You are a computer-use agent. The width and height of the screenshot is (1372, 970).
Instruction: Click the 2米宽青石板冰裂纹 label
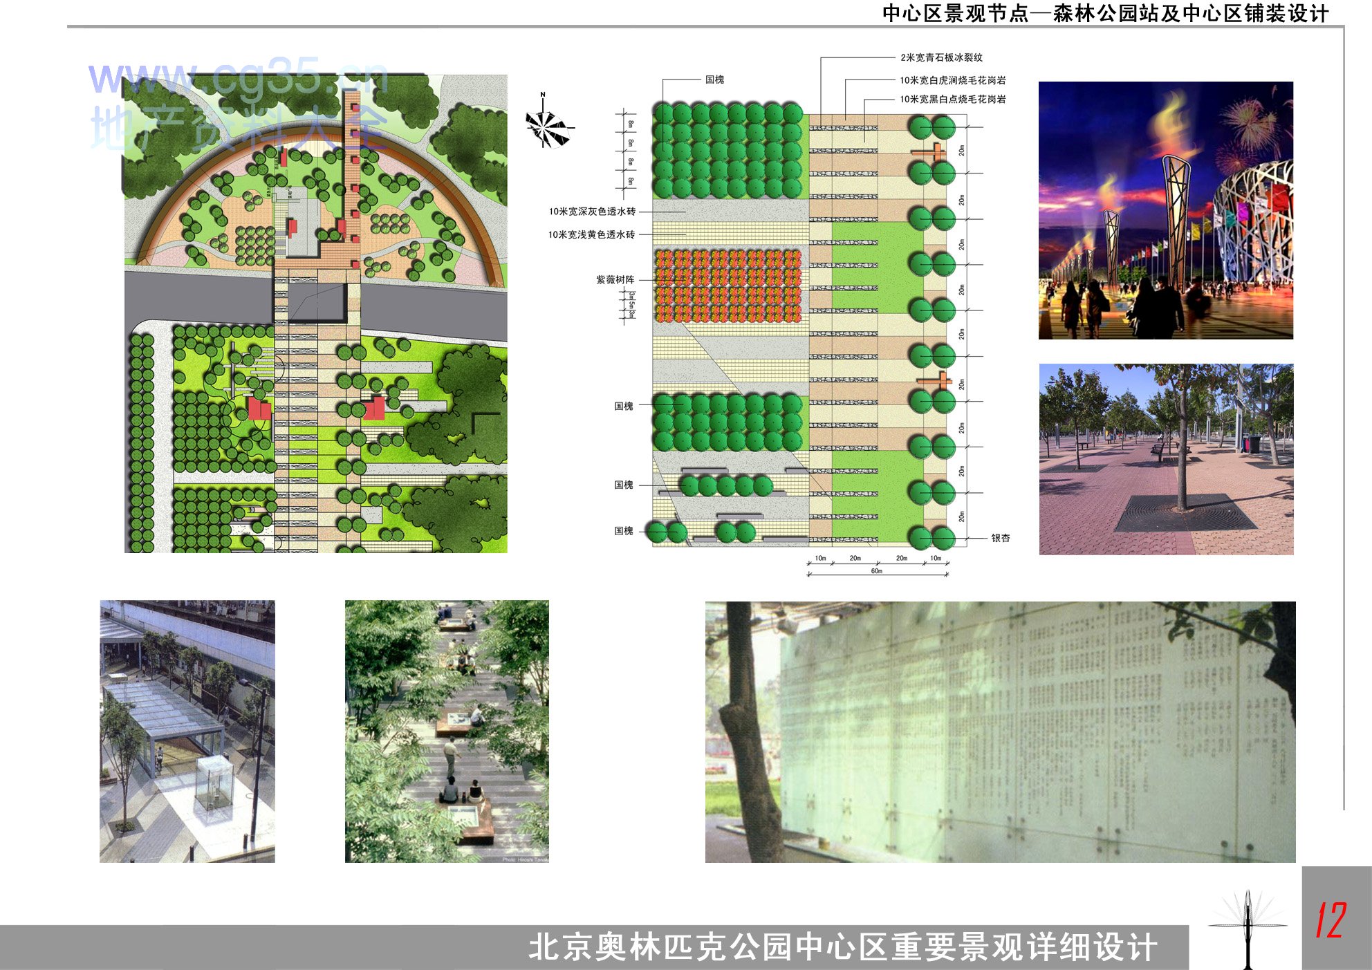pos(940,58)
